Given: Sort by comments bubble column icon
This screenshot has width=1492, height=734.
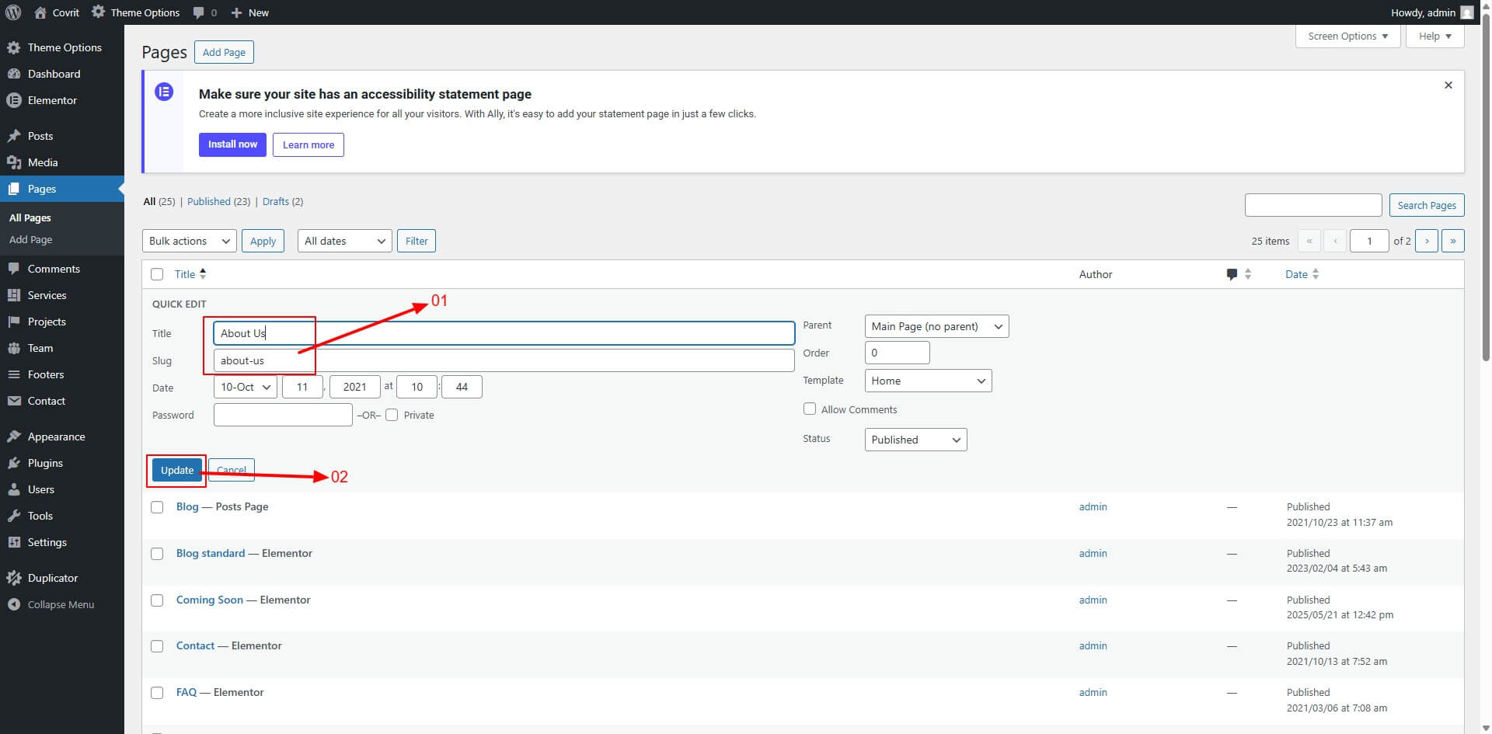Looking at the screenshot, I should coord(1232,274).
